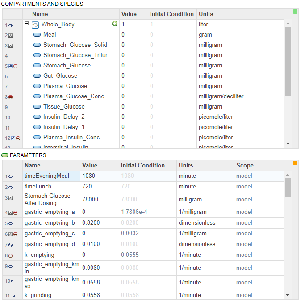Click the model scope cell of k_grinding
The height and width of the screenshot is (301, 301).
259,295
